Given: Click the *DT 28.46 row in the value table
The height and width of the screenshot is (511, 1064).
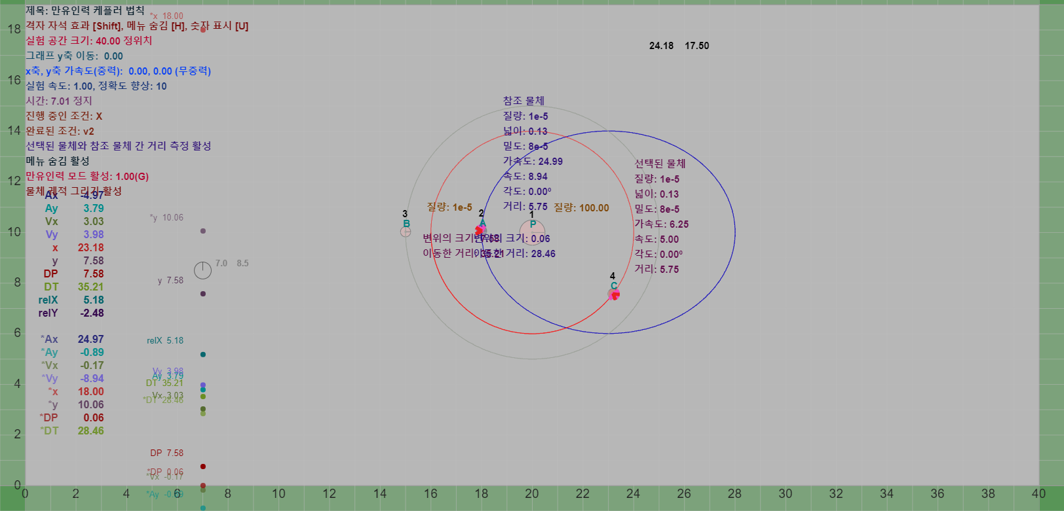Looking at the screenshot, I should [x=72, y=431].
